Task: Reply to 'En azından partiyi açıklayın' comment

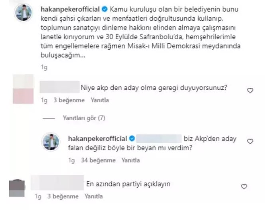Action: 94,196
